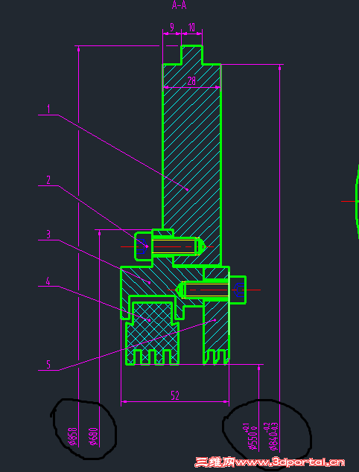359x472 pixels.
Task: Select the bottom dimension "52"
Action: 175,395
